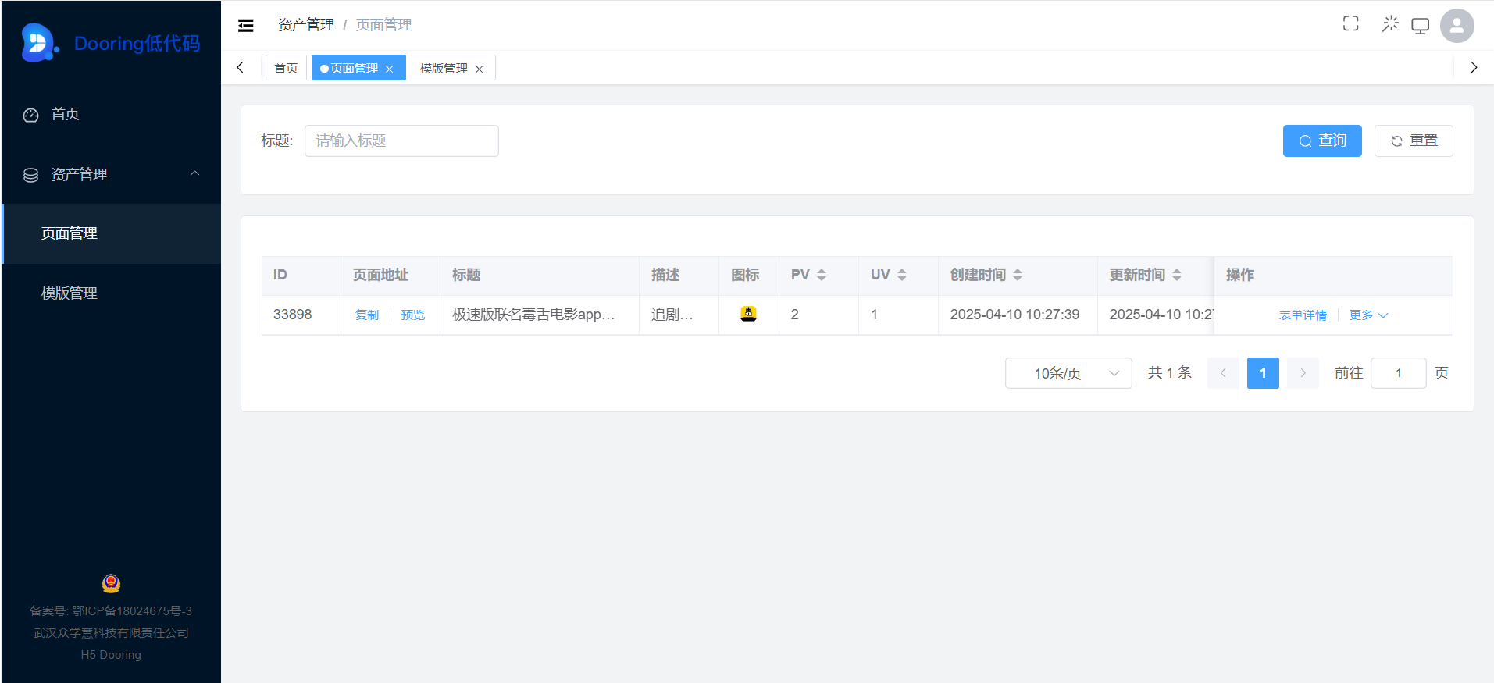
Task: Click the 资产管理 breadcrumb
Action: (306, 25)
